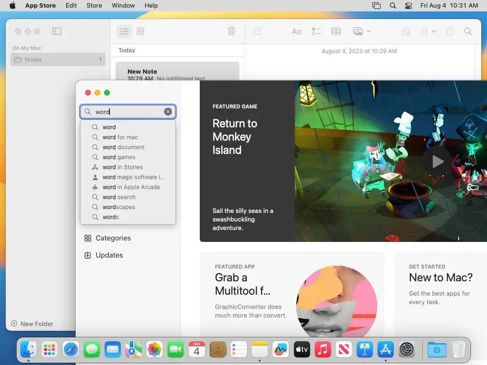Open Mail from the Dock
This screenshot has width=487, height=365.
pyautogui.click(x=113, y=349)
